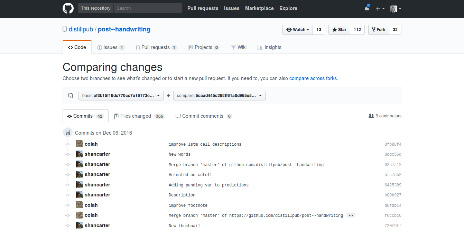Viewport: 464px width, 232px height.
Task: Click the repository book icon
Action: (65, 29)
